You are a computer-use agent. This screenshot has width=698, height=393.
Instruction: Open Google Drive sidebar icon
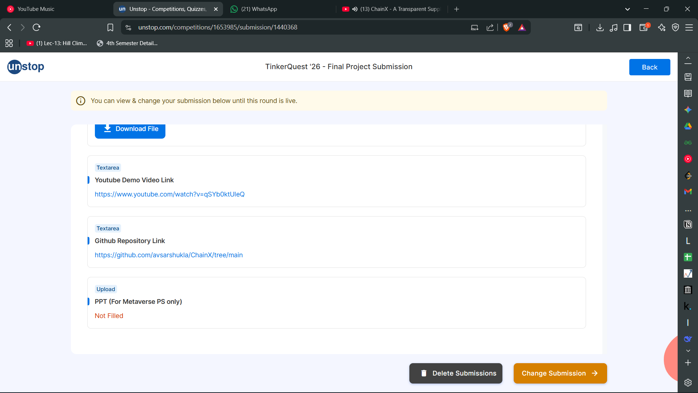pyautogui.click(x=688, y=126)
